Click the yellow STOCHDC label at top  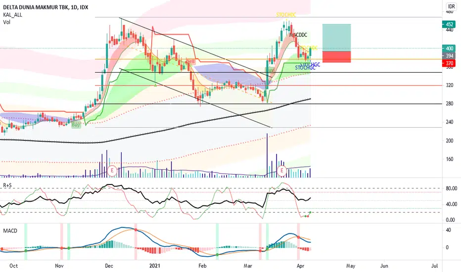coord(286,15)
